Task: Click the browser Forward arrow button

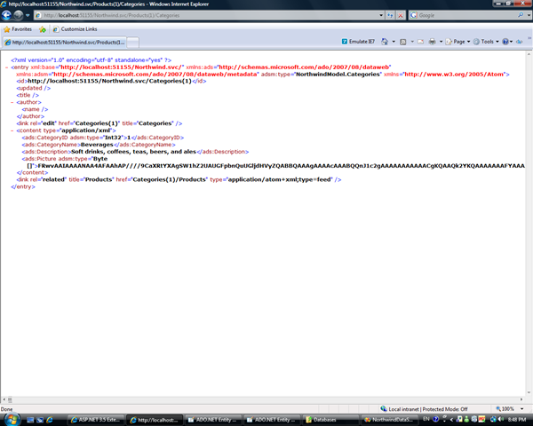Action: coord(19,15)
